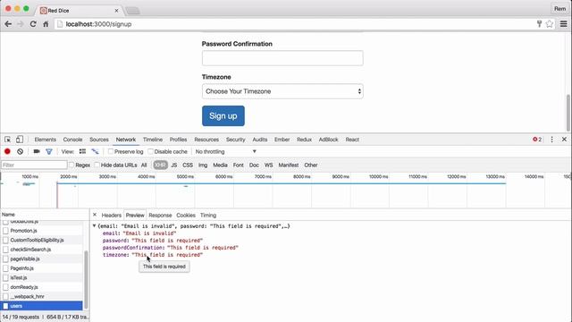Screen dimensions: 572x322
Task: Open the Redux tab
Action: 304,140
